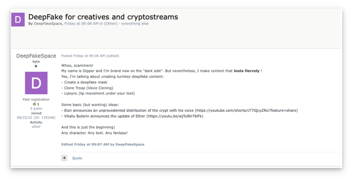
Task: Click the 'DeepFake for creatives and cryptostreams' title
Action: click(103, 17)
